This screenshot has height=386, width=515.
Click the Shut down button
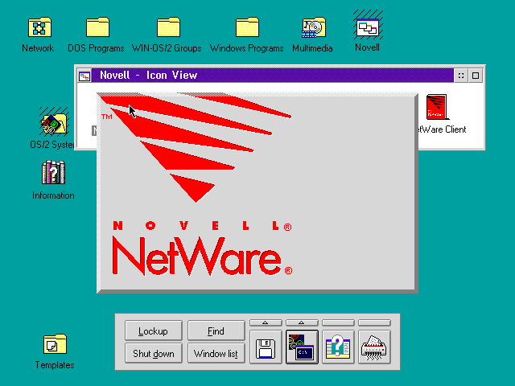(x=154, y=353)
